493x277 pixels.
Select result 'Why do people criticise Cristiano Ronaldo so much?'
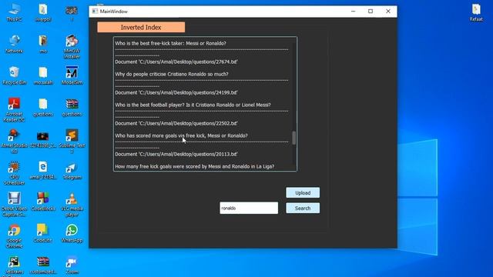[172, 74]
